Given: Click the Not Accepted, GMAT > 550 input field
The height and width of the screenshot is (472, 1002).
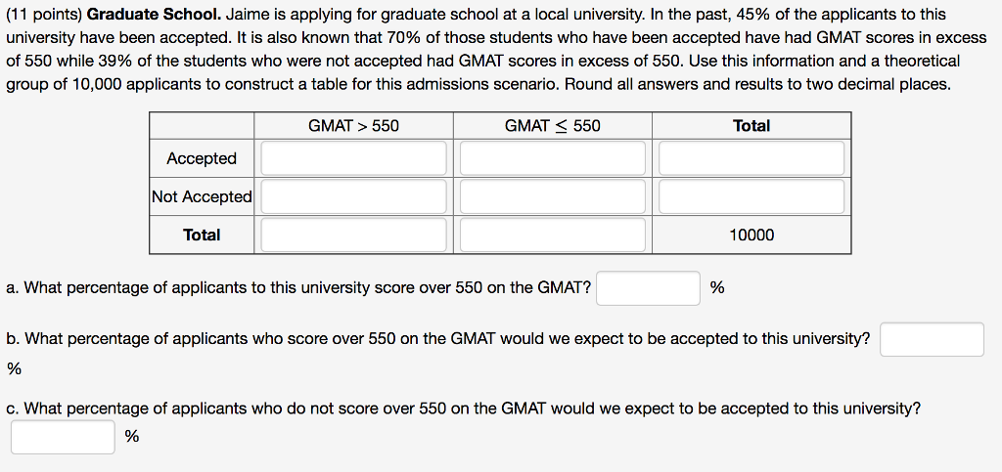Looking at the screenshot, I should coord(353,196).
